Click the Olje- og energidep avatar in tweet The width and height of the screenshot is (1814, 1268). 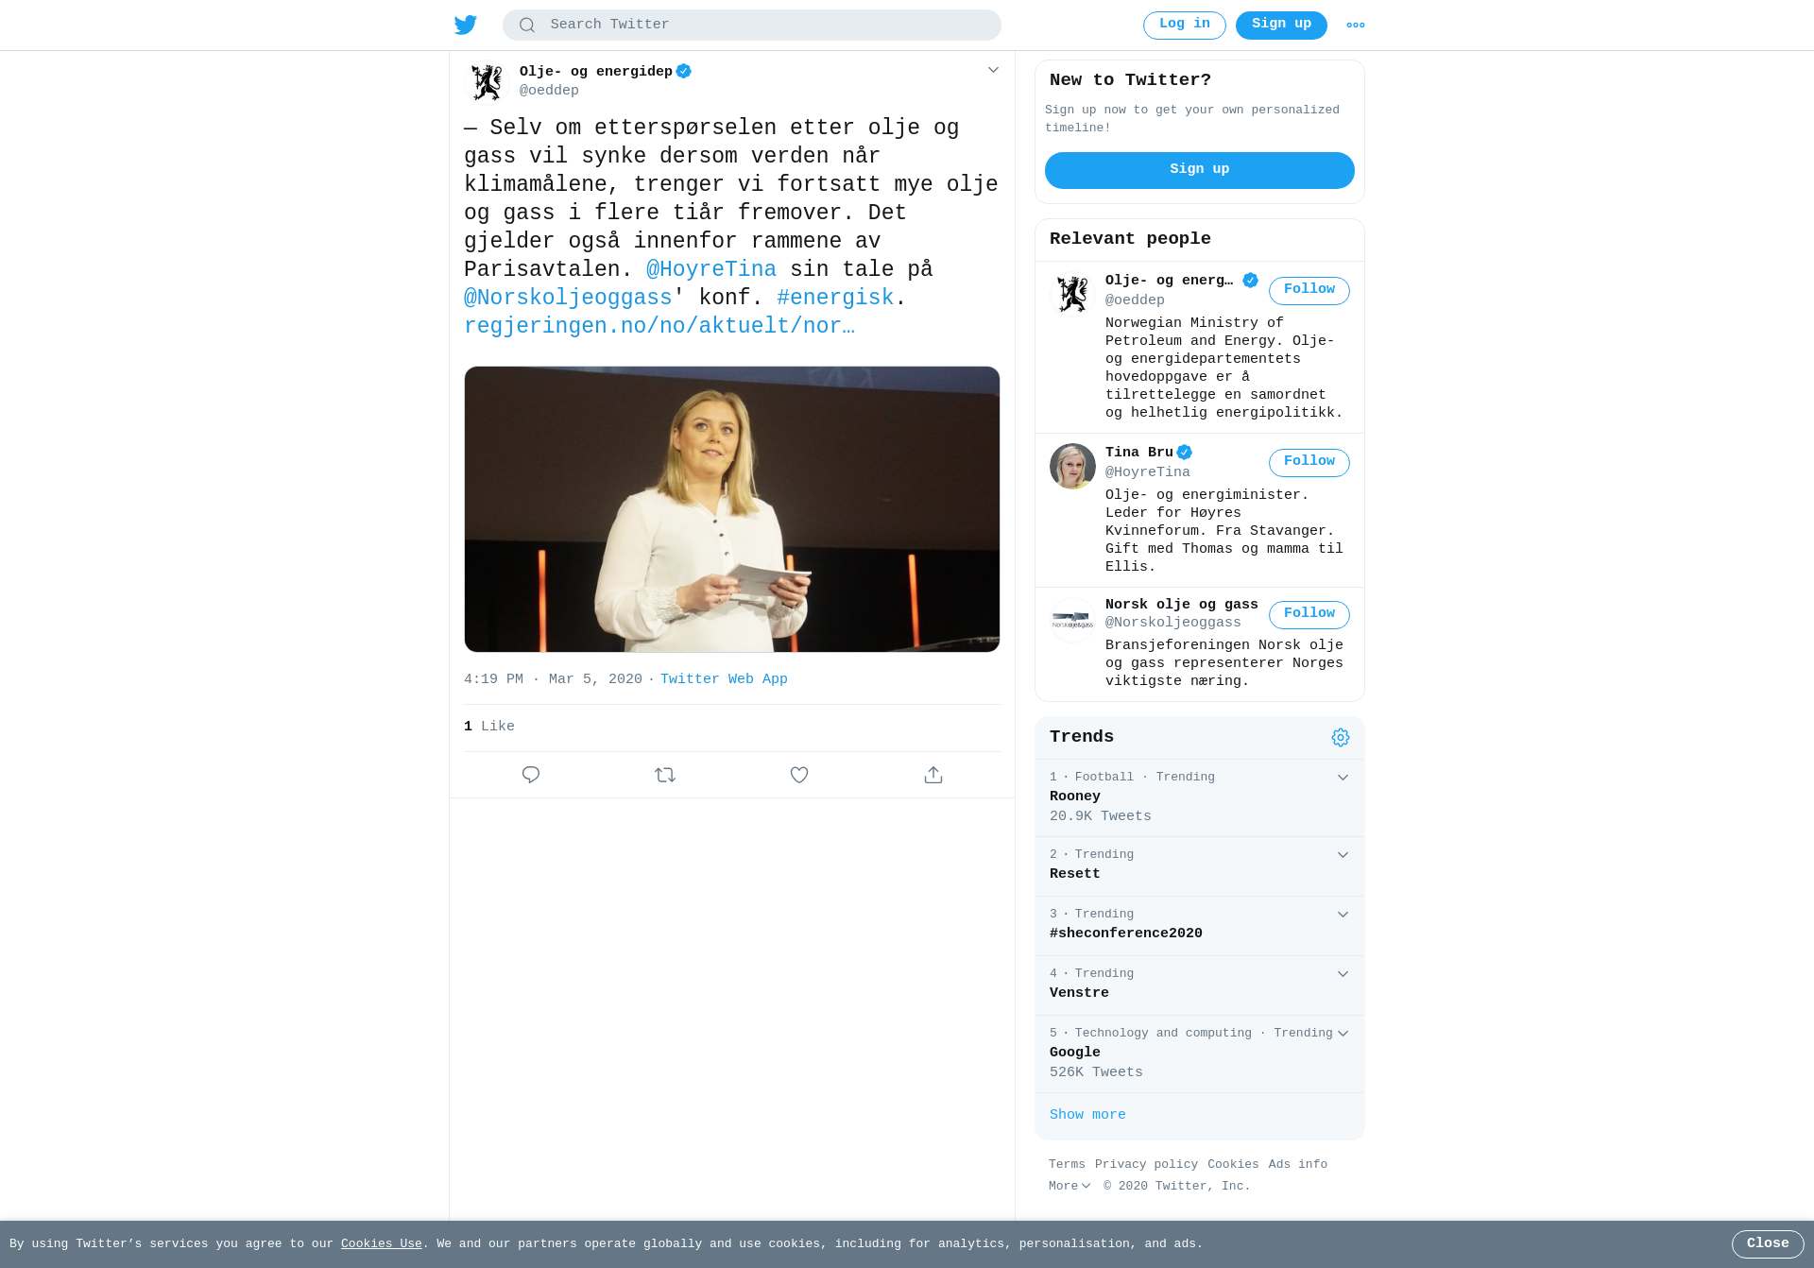[x=488, y=81]
